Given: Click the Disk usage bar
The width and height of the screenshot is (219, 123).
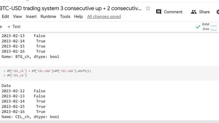Looking at the screenshot, I should coord(214,29).
